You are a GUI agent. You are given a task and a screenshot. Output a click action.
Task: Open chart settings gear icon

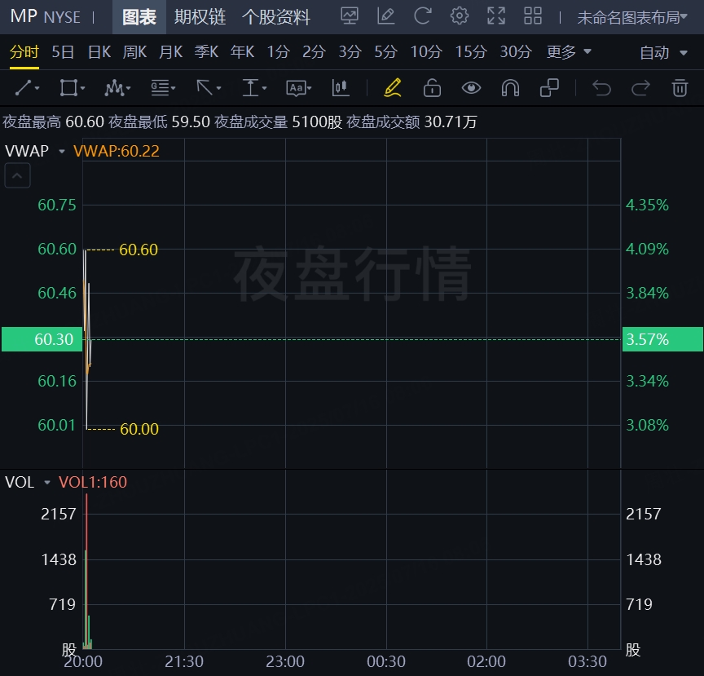460,16
